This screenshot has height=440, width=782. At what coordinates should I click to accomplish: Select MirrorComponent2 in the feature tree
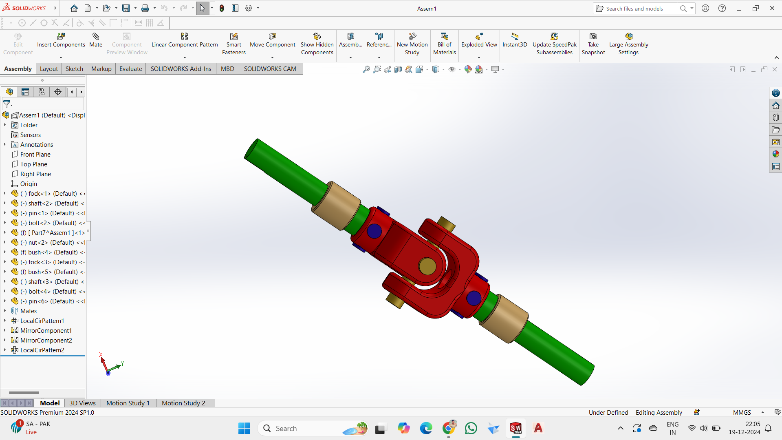pos(46,340)
